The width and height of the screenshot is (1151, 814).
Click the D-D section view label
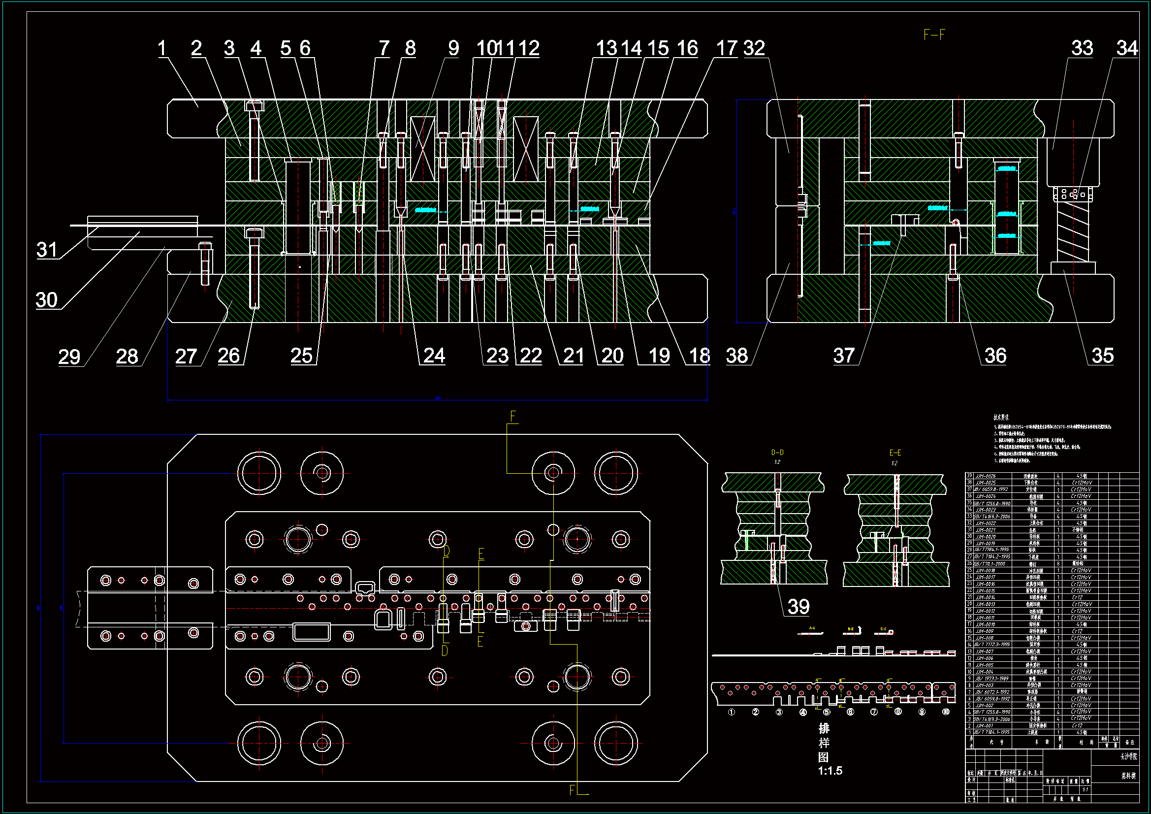click(777, 453)
